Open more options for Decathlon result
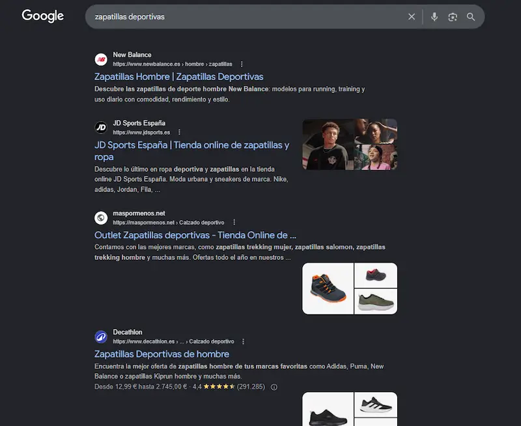 [243, 341]
